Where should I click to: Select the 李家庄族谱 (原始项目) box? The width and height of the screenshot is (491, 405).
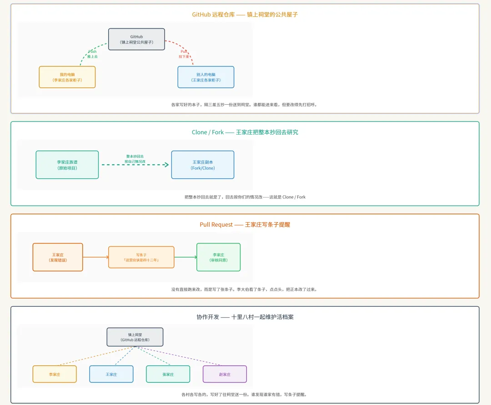pos(67,165)
